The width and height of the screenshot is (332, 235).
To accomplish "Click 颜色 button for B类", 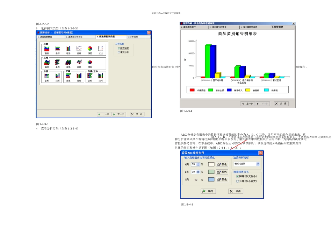I will [x=222, y=172].
